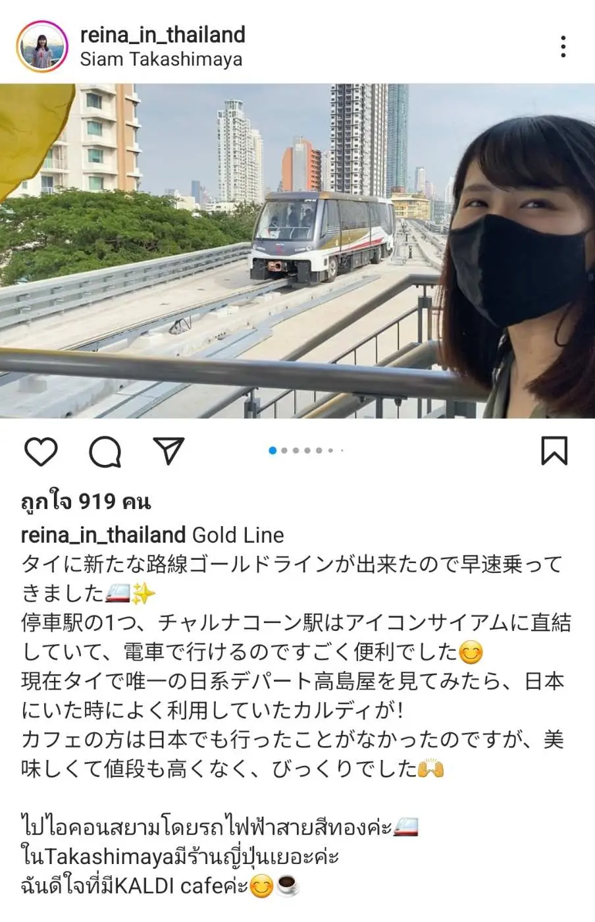595x922 pixels.
Task: Tap the coffee cup emoji in caption
Action: click(x=287, y=886)
